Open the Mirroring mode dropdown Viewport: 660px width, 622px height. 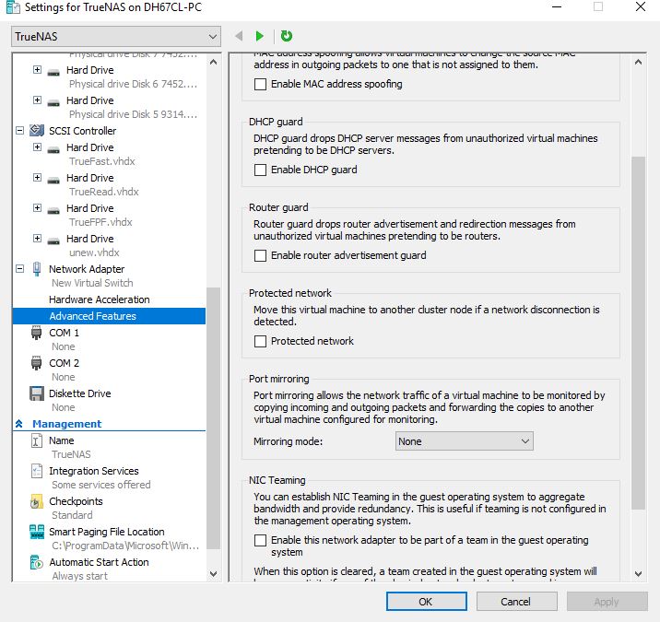click(464, 441)
